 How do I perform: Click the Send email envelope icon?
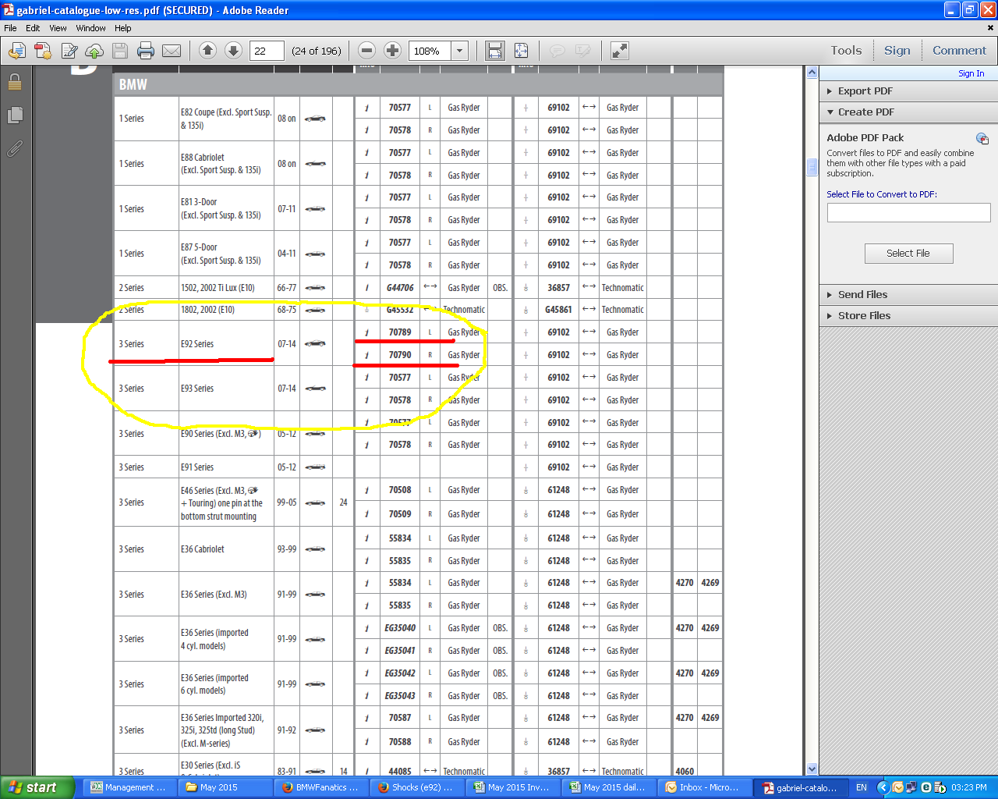(172, 51)
